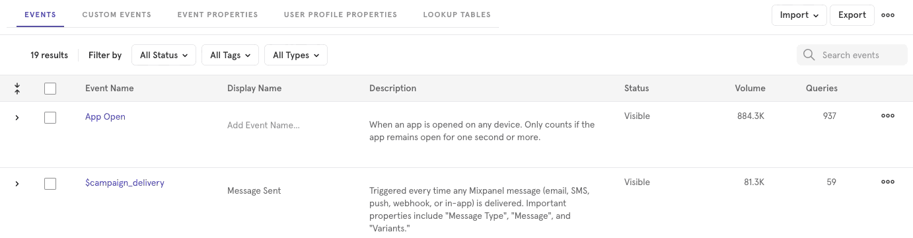Click the Export button
Image resolution: width=913 pixels, height=238 pixels.
[852, 15]
